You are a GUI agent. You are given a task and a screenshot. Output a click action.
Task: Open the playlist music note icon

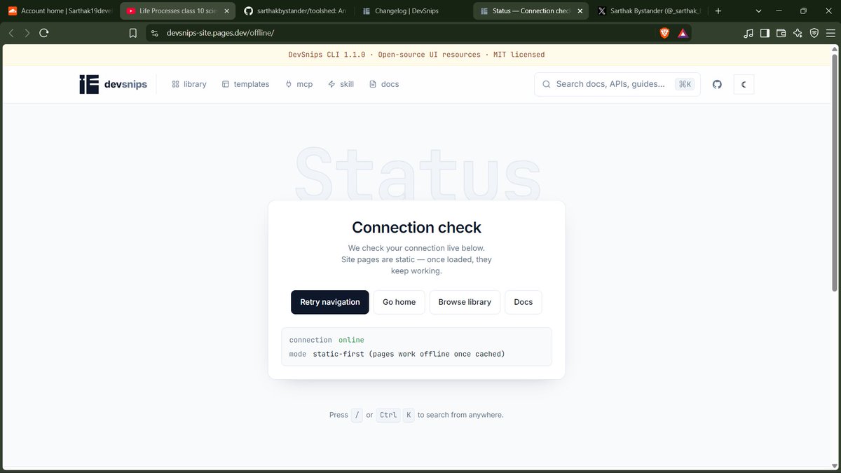pyautogui.click(x=748, y=33)
